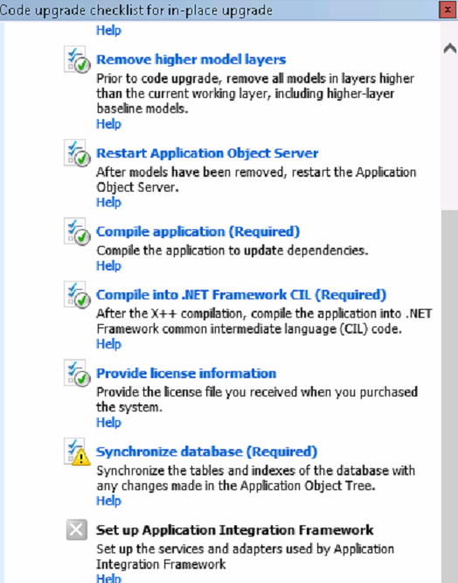Click scrollbar up arrow
The image size is (458, 583).
click(450, 48)
